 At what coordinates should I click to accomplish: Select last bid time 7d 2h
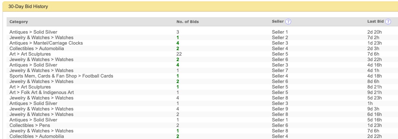click(x=373, y=38)
